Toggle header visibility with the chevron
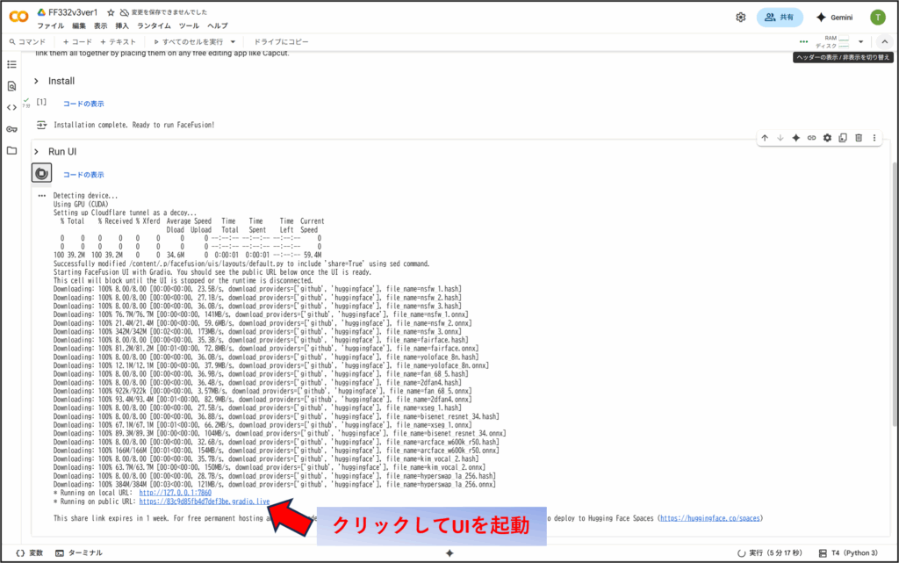This screenshot has height=563, width=899. [885, 41]
